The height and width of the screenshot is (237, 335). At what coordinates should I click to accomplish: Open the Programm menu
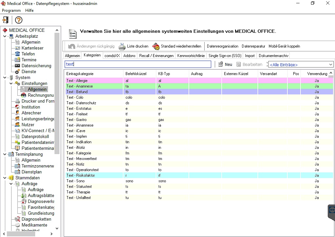pyautogui.click(x=11, y=10)
